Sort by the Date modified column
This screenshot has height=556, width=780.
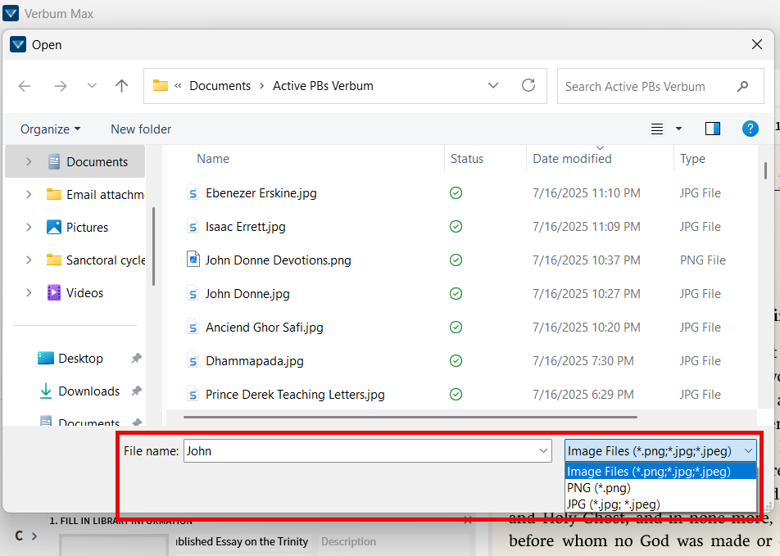[x=572, y=159]
